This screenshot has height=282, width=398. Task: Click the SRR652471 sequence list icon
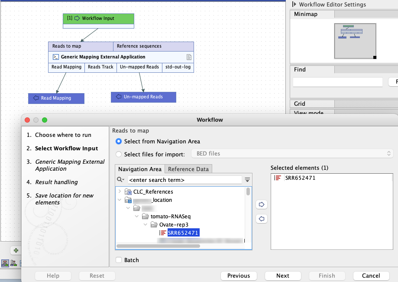click(x=163, y=233)
